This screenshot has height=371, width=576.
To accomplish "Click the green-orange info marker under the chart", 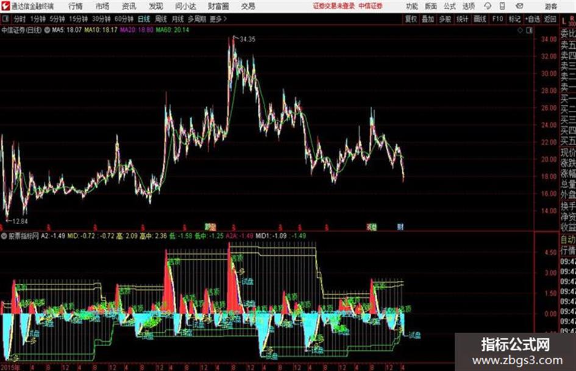I will [x=210, y=227].
